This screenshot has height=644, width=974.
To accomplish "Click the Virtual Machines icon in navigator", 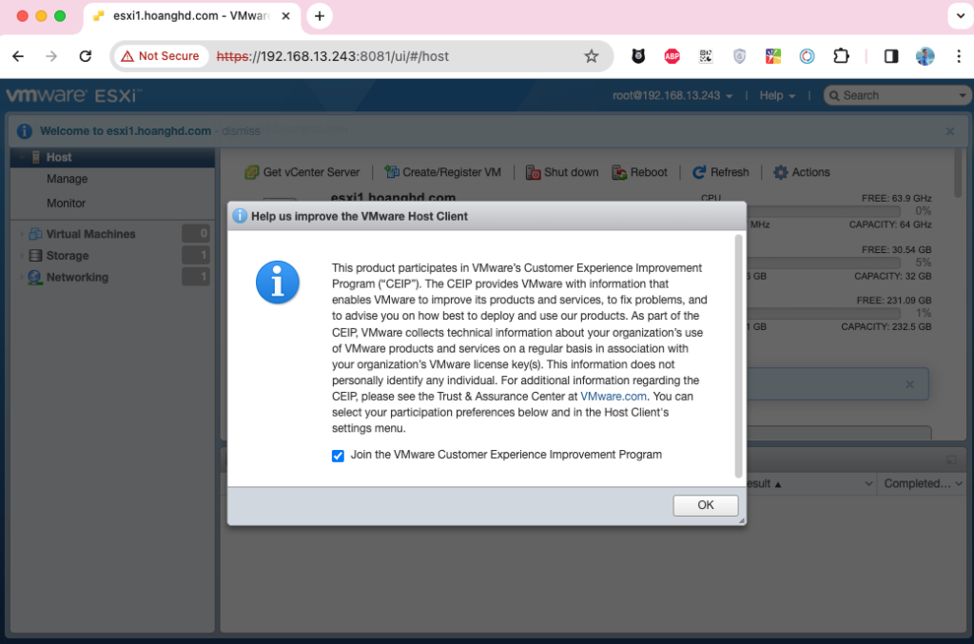I will click(x=35, y=234).
